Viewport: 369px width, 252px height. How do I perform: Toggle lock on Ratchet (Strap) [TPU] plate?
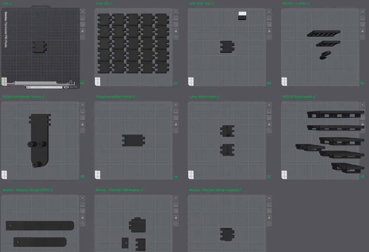click(x=83, y=217)
